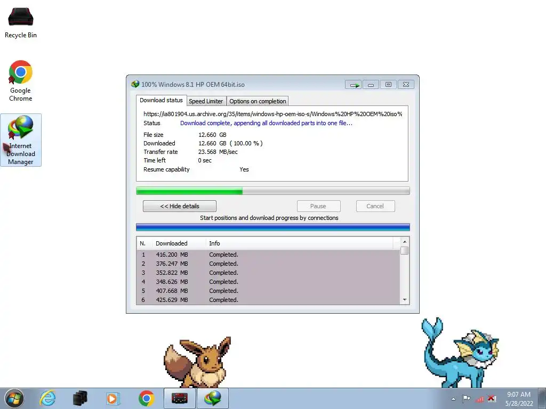Click the Downloaded column header

pos(179,243)
